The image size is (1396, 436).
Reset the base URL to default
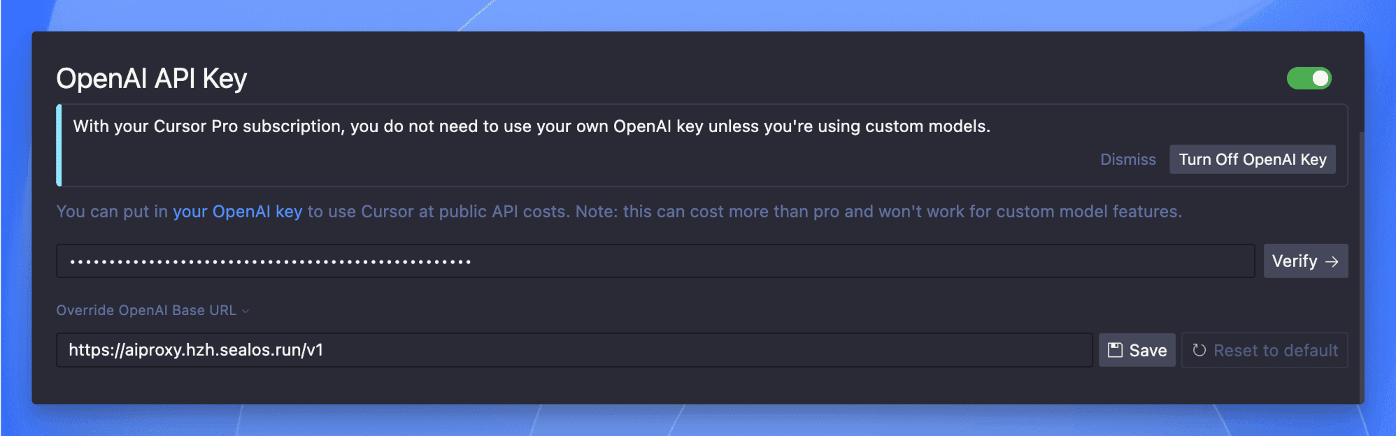click(x=1265, y=350)
